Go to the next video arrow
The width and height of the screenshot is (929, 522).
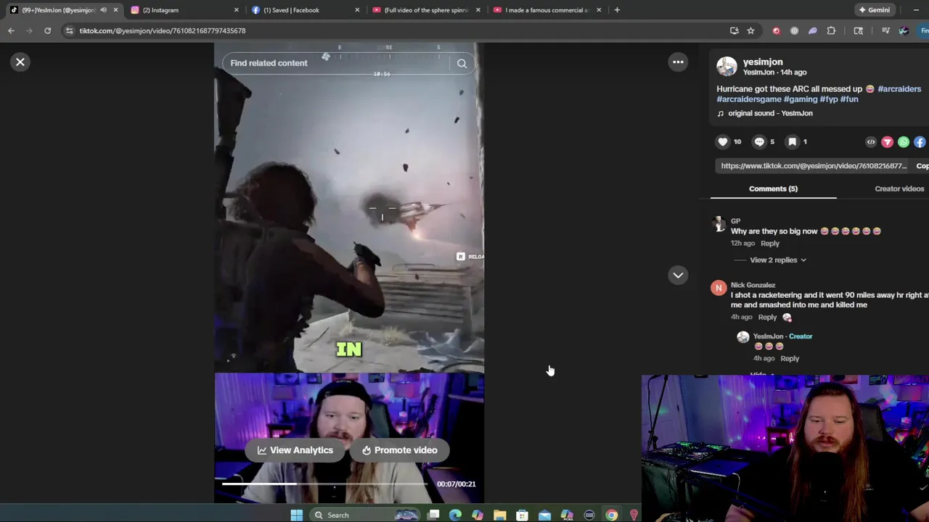pos(678,275)
